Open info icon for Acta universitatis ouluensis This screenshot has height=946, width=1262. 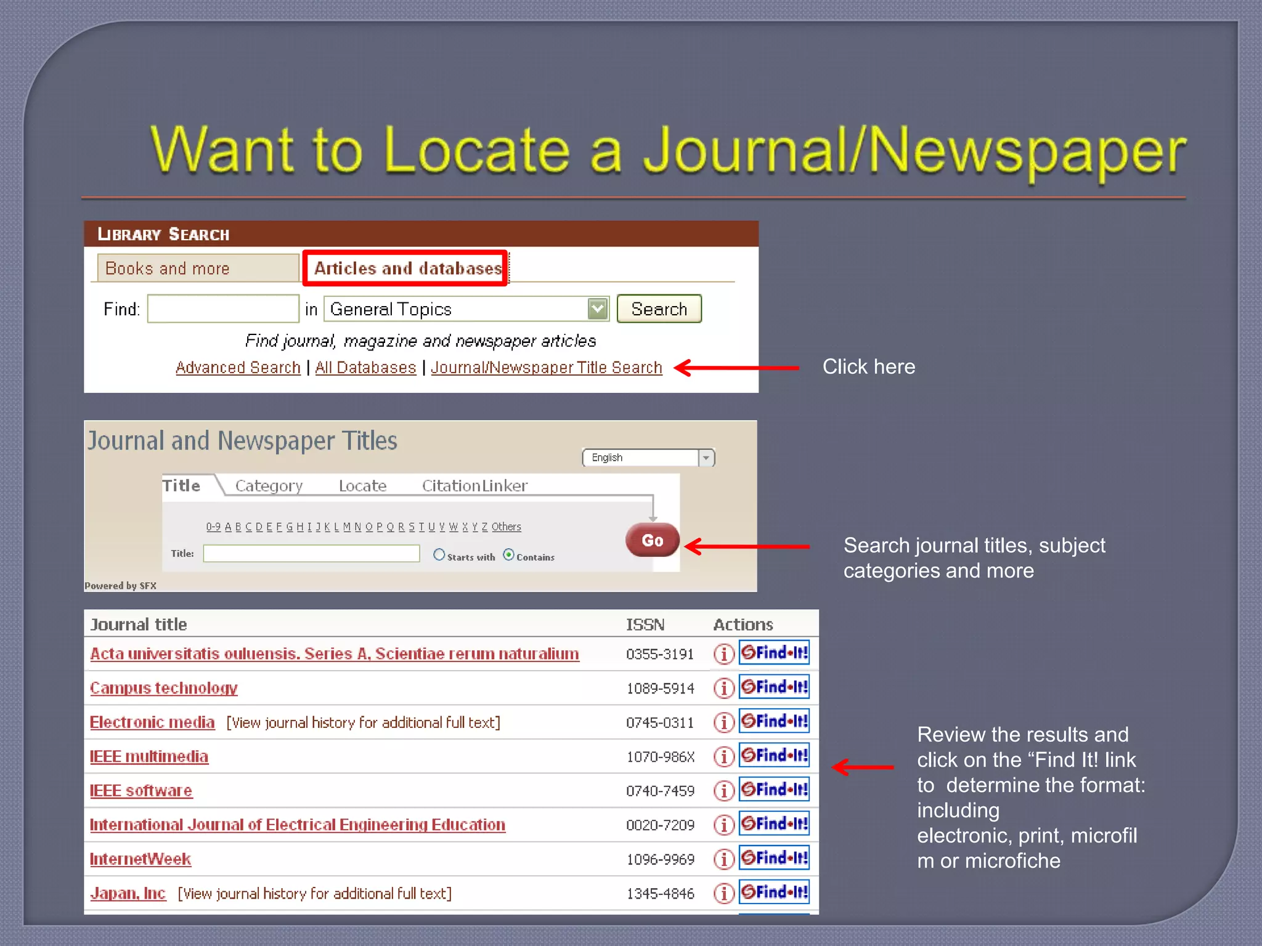pos(724,653)
